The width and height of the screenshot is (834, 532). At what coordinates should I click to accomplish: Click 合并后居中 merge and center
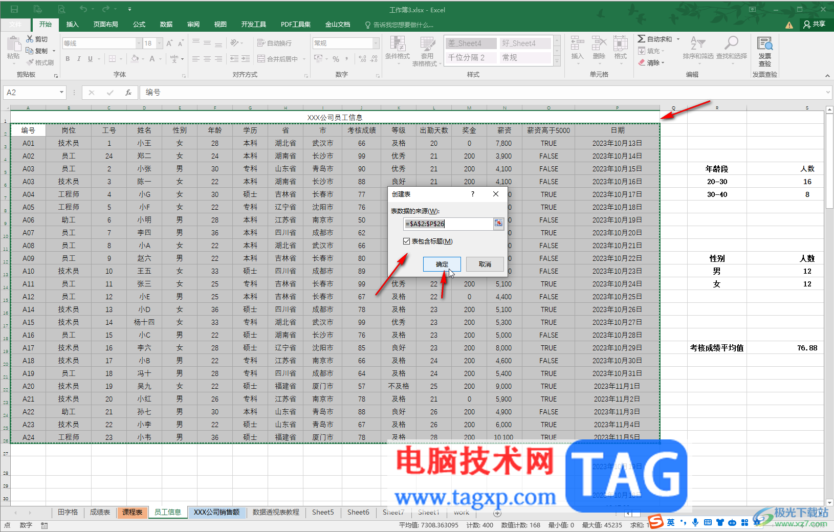point(278,59)
